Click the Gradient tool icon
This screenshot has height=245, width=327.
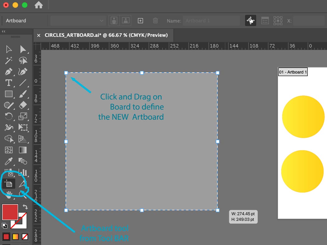click(x=23, y=150)
